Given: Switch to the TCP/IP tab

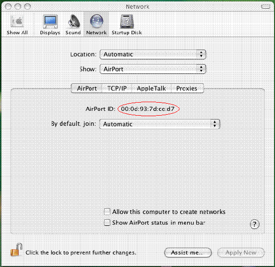Looking at the screenshot, I should point(117,88).
